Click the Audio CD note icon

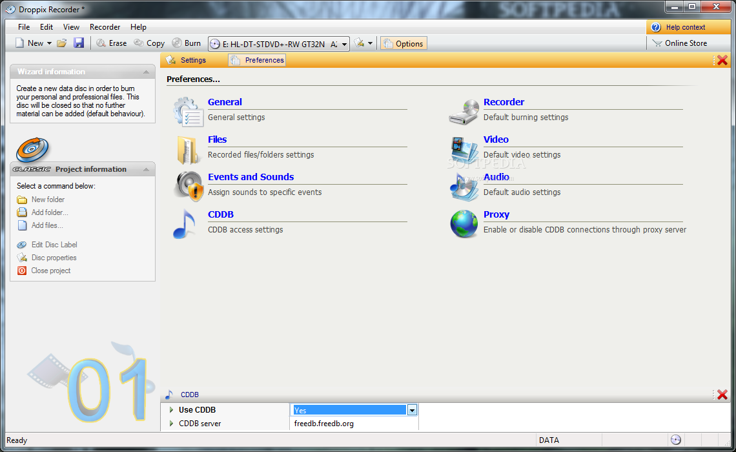coord(464,187)
